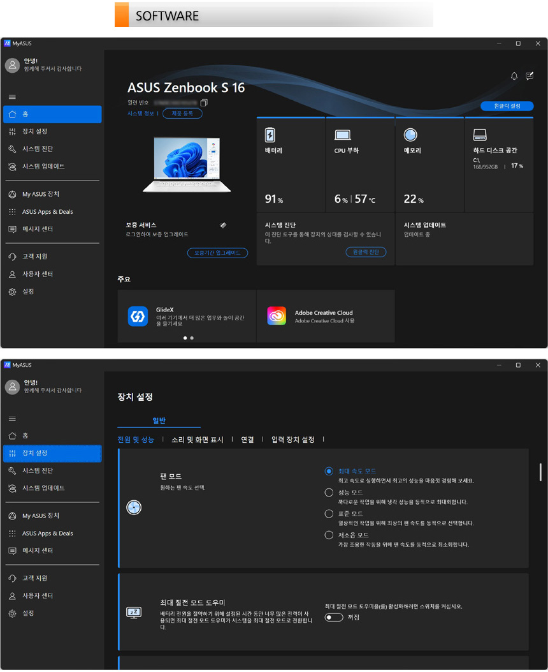Open ASUS Apps & Deals in the 장치 설정 window
548x672 pixels.
[x=52, y=533]
